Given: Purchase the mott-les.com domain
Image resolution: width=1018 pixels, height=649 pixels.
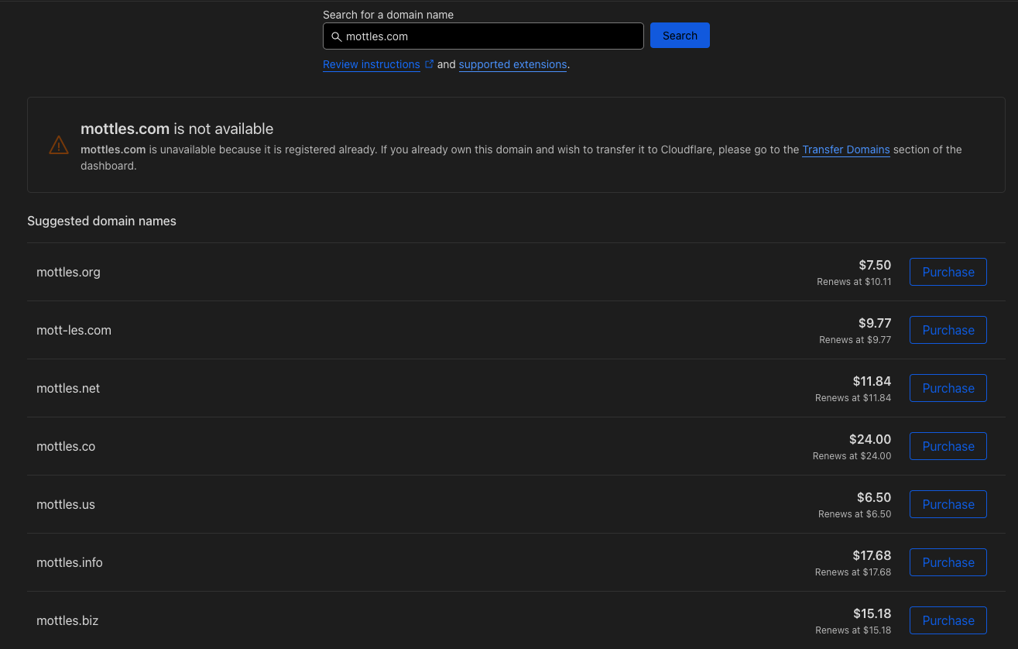Looking at the screenshot, I should tap(948, 330).
